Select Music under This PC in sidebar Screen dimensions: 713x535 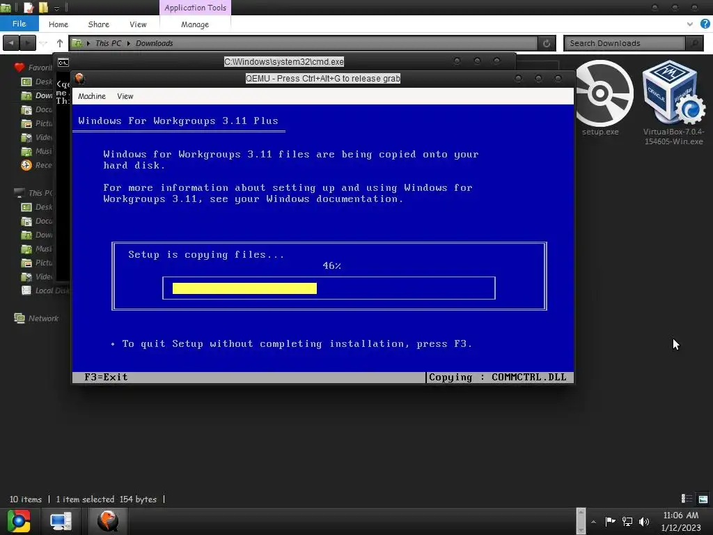click(x=37, y=249)
